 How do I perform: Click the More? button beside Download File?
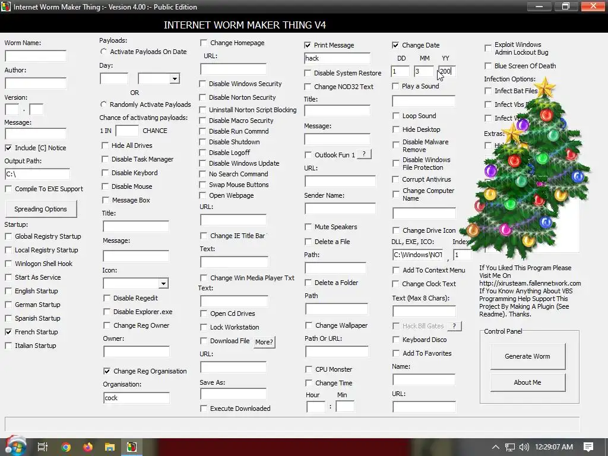tap(264, 342)
